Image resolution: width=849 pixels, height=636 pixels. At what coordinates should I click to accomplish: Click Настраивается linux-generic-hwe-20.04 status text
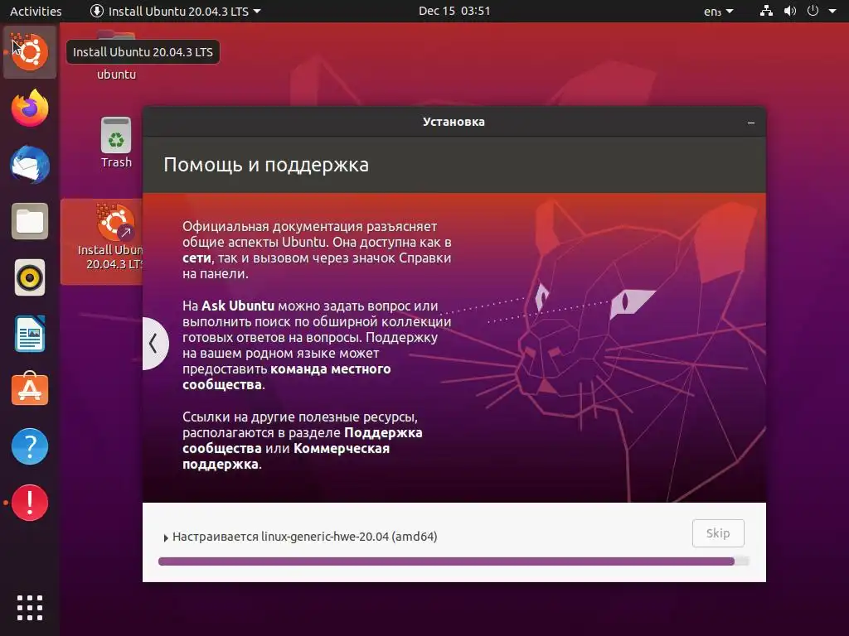pos(305,537)
